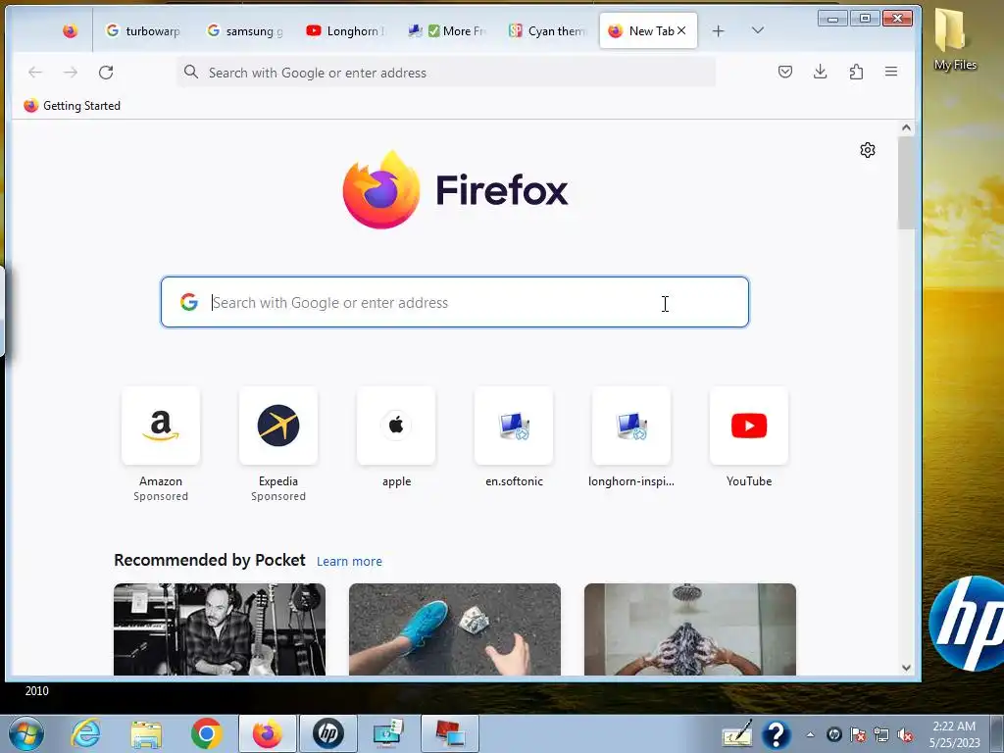Select the My Files desktop folder
Screen dimensions: 1004x753
click(955, 39)
